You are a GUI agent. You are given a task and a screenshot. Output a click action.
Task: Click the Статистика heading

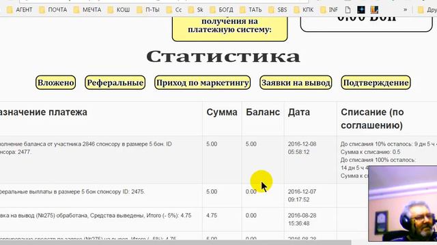pos(223,56)
